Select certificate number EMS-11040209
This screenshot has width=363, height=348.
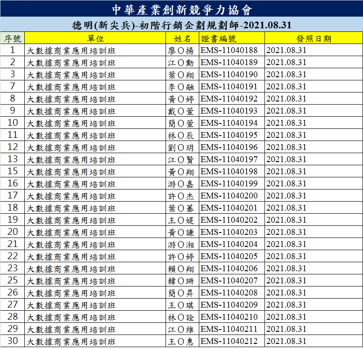point(229,305)
